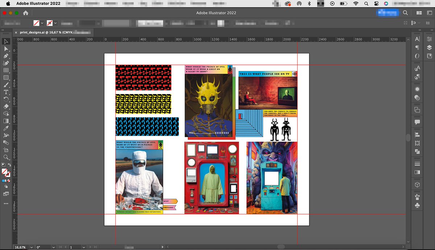
Task: Open the Edit Toolbar three-dots button
Action: pos(6,204)
